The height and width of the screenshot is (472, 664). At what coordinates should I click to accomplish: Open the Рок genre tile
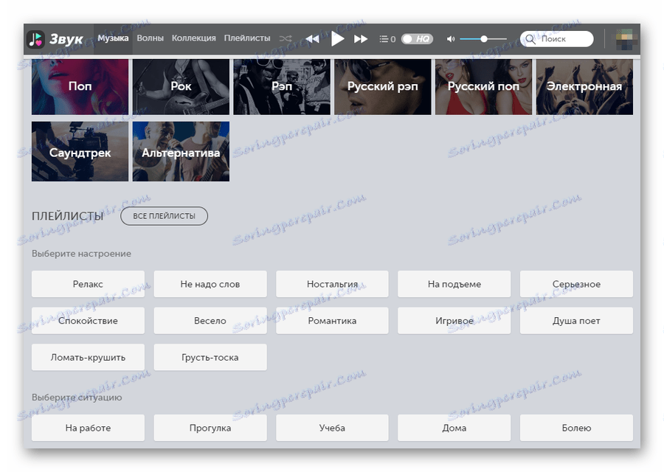181,87
